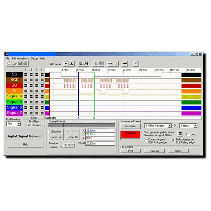Click the Find Next button
211x211 pixels.
coord(34,122)
